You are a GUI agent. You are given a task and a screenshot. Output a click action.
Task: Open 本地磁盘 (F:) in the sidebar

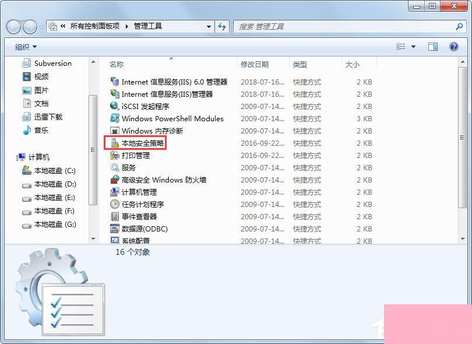click(48, 211)
